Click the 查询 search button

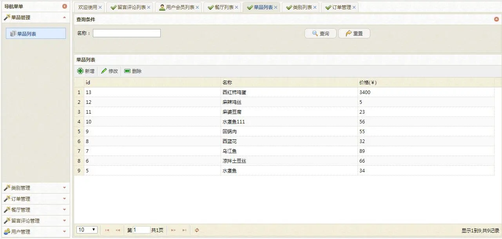click(321, 33)
